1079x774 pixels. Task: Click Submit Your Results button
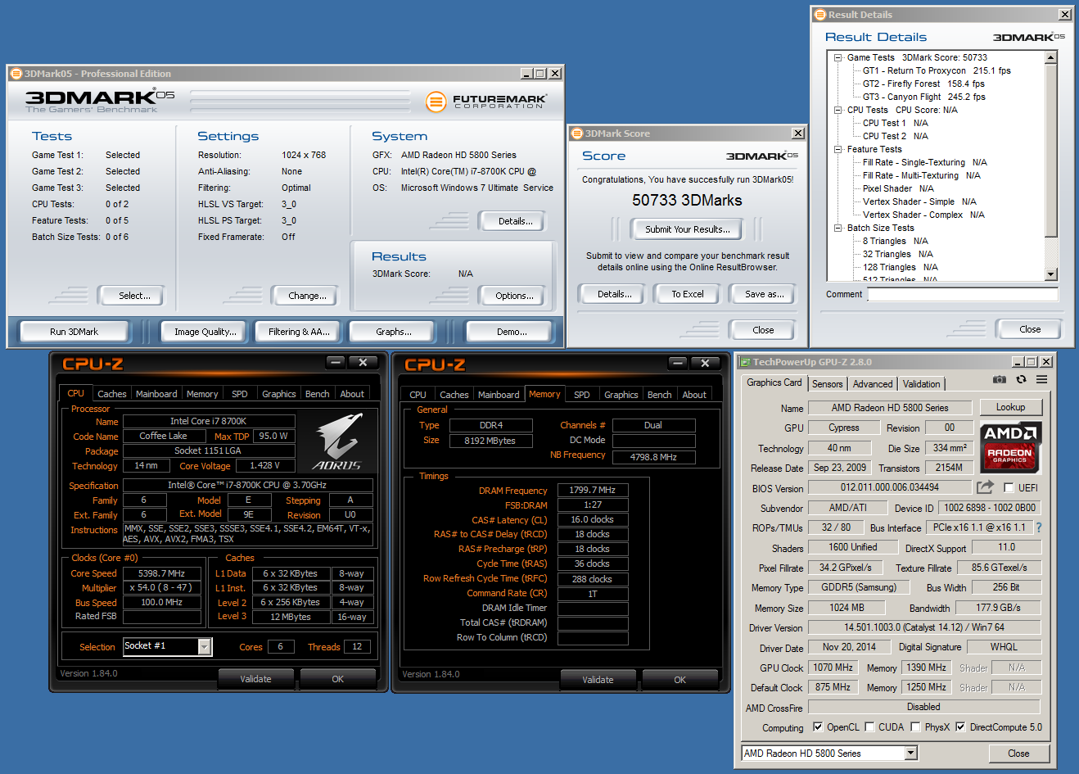click(688, 229)
